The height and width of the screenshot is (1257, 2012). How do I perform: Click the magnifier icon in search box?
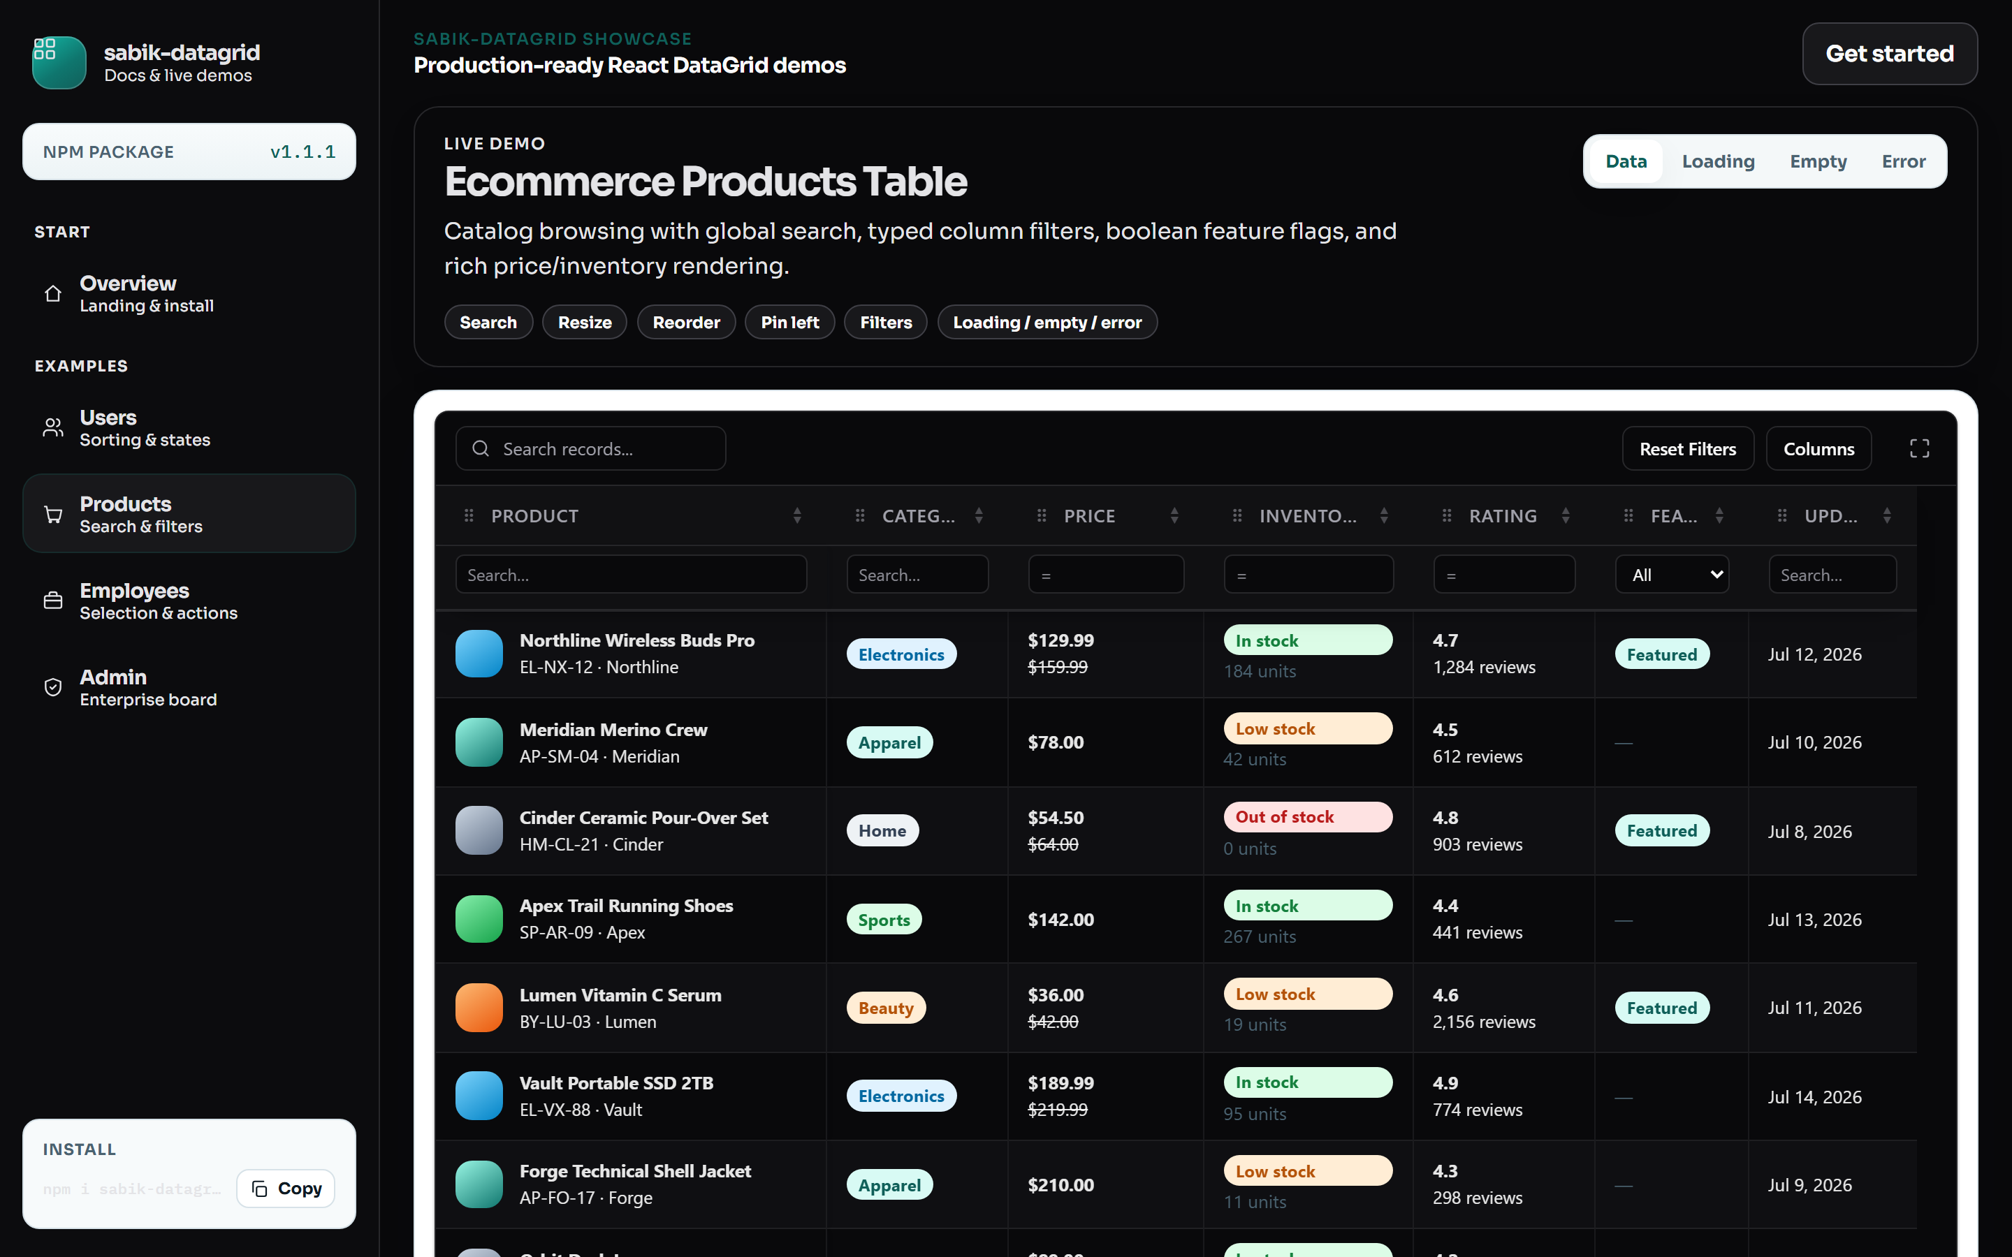(481, 449)
